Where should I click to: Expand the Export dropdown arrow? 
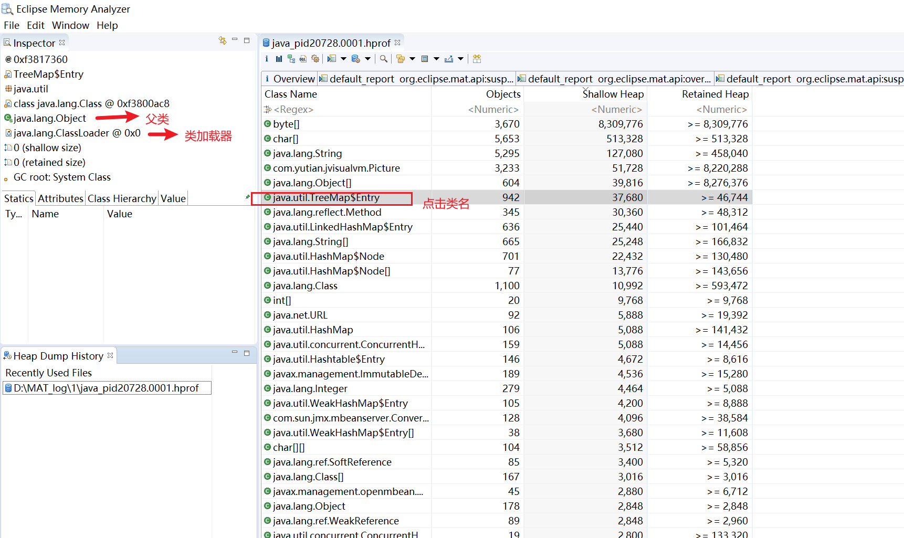(460, 59)
